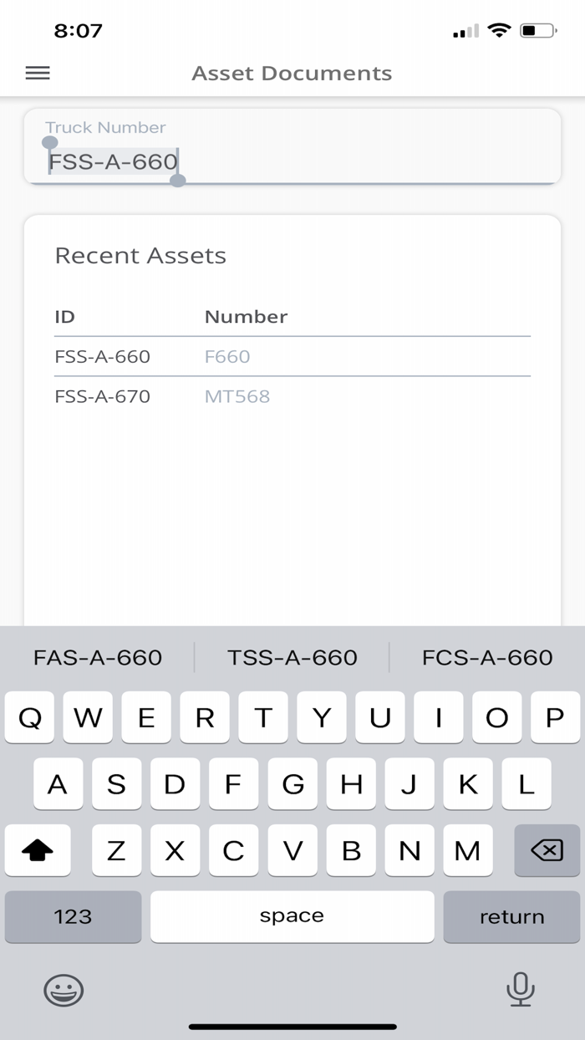The image size is (585, 1040).
Task: Tap the backspace key on the keyboard
Action: pyautogui.click(x=545, y=850)
